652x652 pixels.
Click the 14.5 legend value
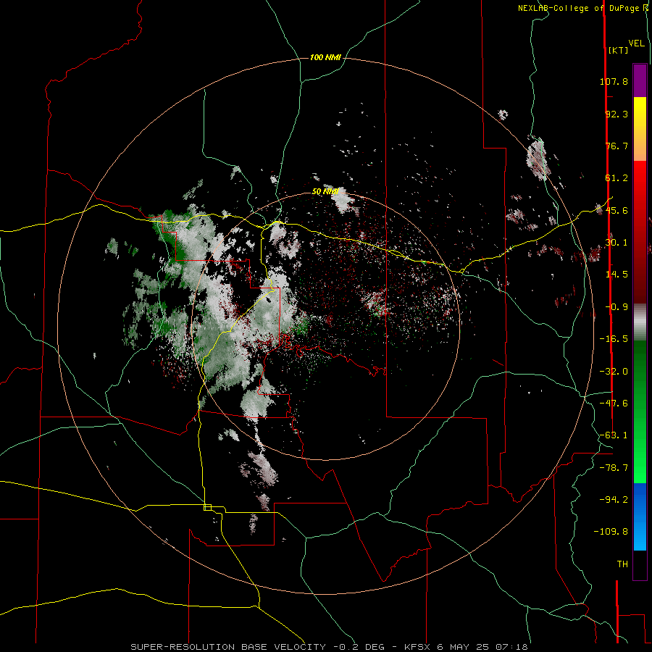[617, 275]
